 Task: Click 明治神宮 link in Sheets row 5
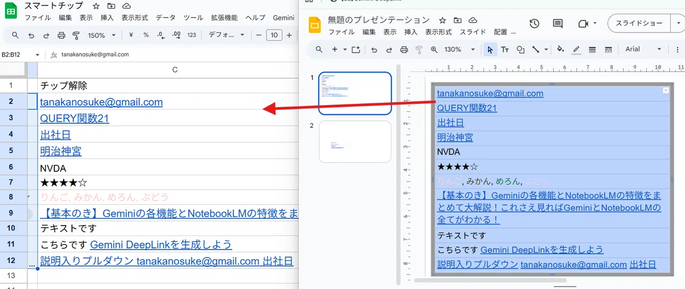pos(61,152)
